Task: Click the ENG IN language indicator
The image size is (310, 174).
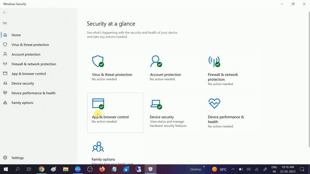Action: tap(274, 169)
